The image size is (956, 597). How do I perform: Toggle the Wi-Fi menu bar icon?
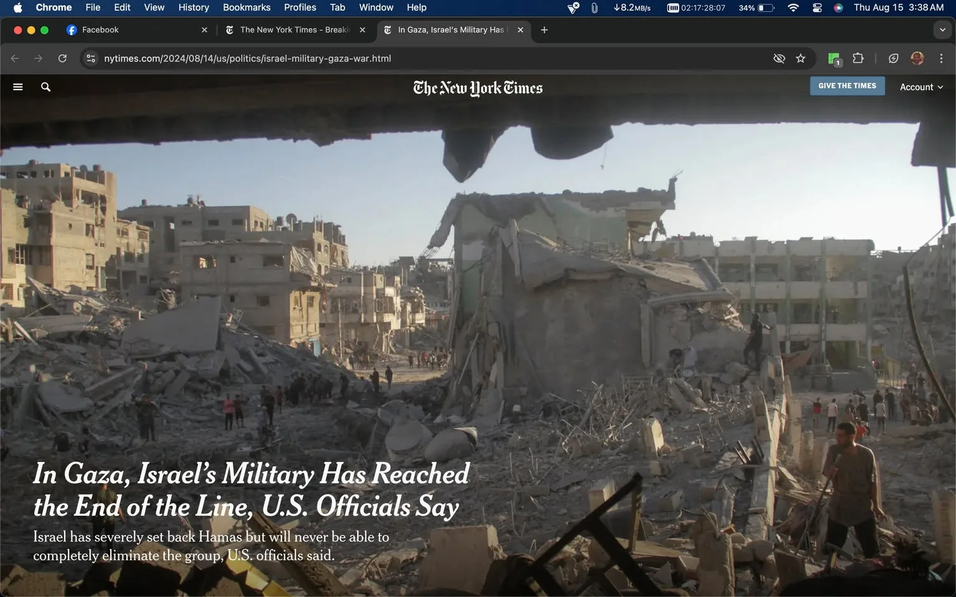[x=793, y=7]
